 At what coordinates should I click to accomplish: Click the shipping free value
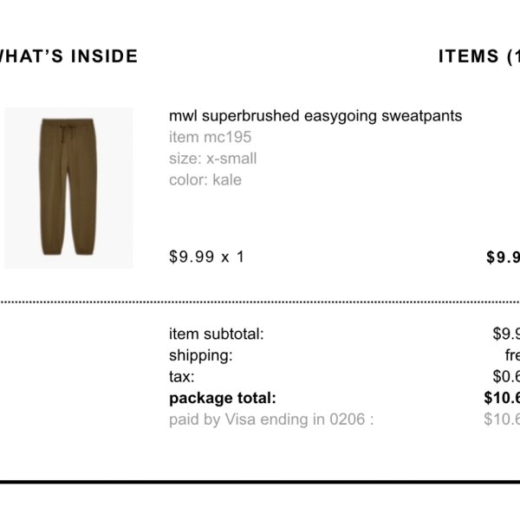tap(512, 355)
